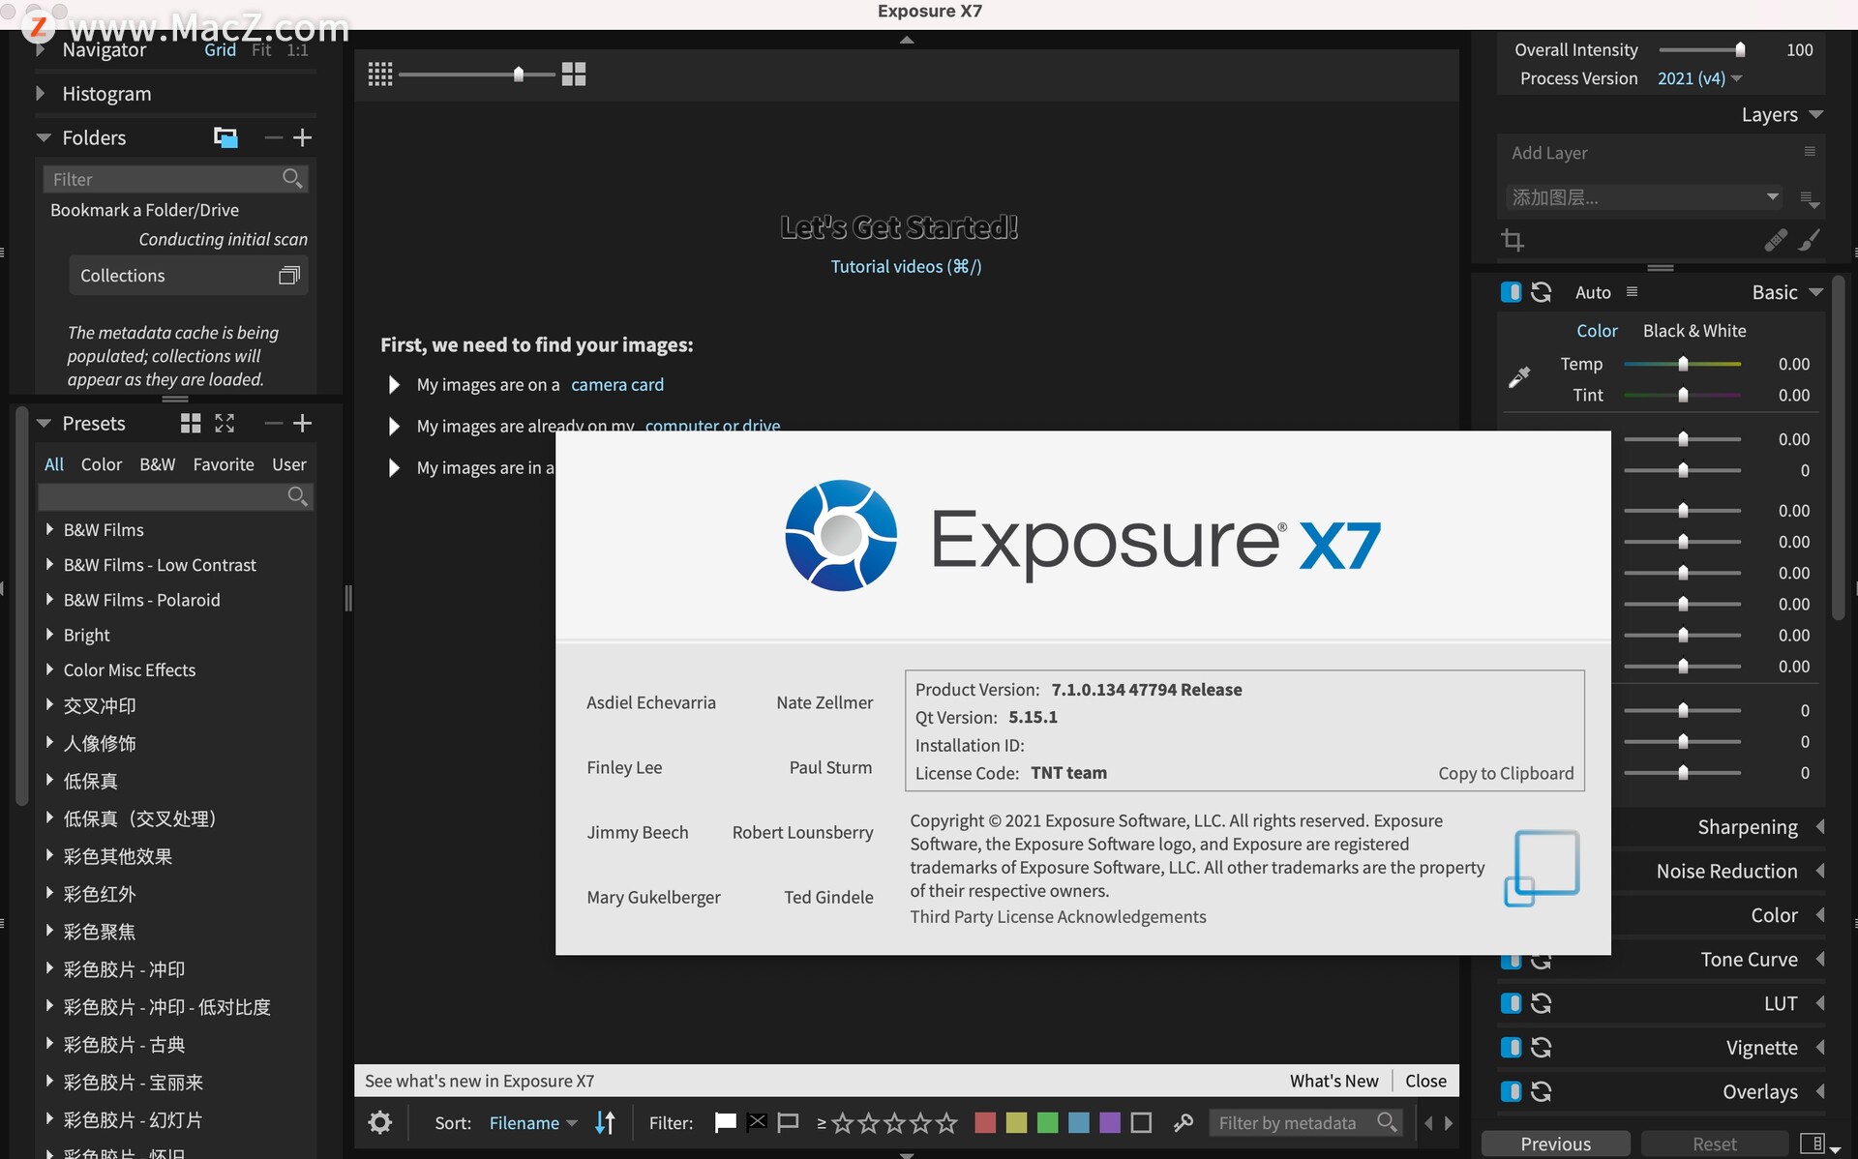Screen dimensions: 1858x1159
Task: Click the large grid thumbnails icon
Action: (x=574, y=74)
